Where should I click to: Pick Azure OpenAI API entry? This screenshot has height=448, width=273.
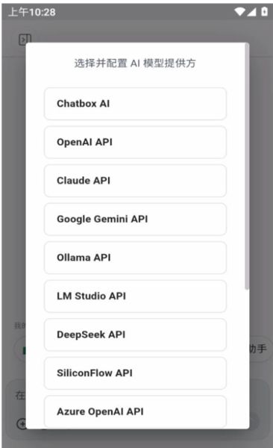(x=135, y=411)
